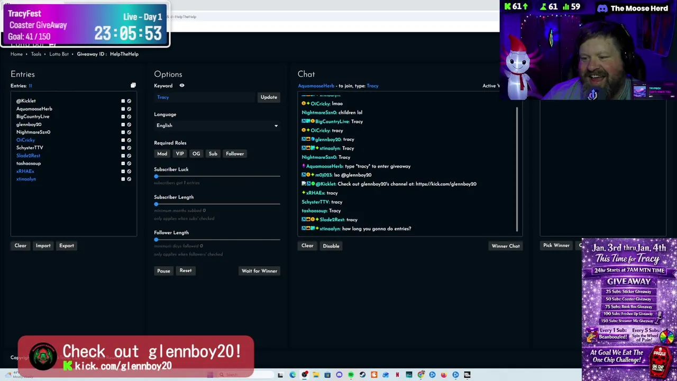Remove tashaosoup entry with minus icon

123,164
